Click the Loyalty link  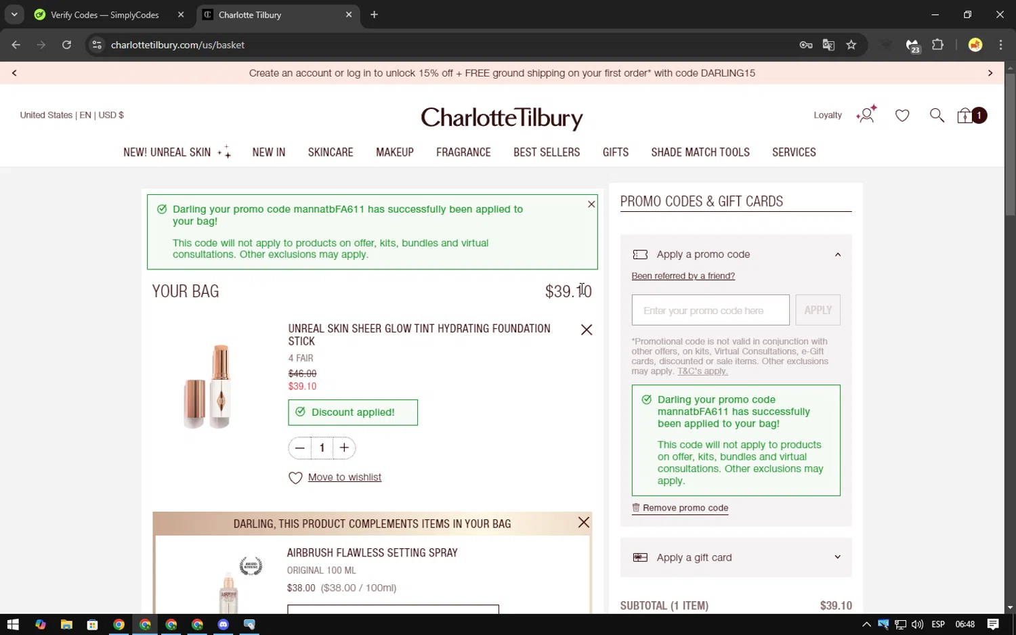828,115
